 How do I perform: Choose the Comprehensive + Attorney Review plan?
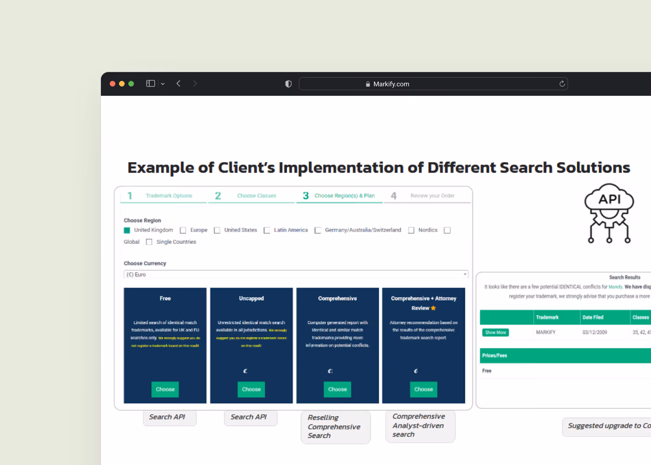click(424, 389)
